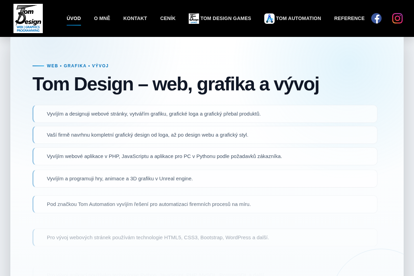Viewport: 414px width, 276px height.
Task: Open TOM DESIGN GAMES menu text
Action: click(x=226, y=18)
